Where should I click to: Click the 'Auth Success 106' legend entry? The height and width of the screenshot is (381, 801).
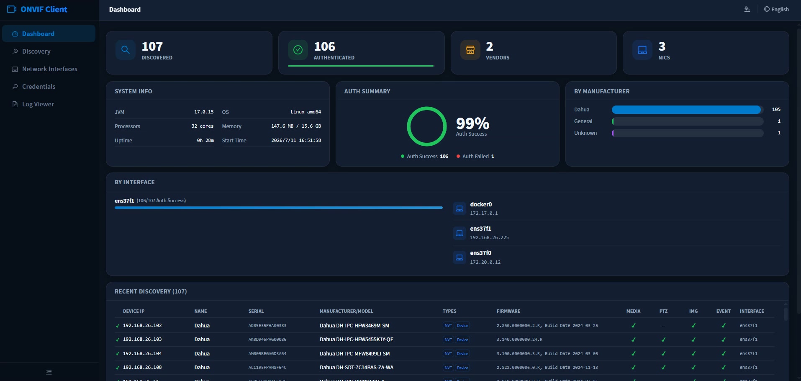pos(424,156)
